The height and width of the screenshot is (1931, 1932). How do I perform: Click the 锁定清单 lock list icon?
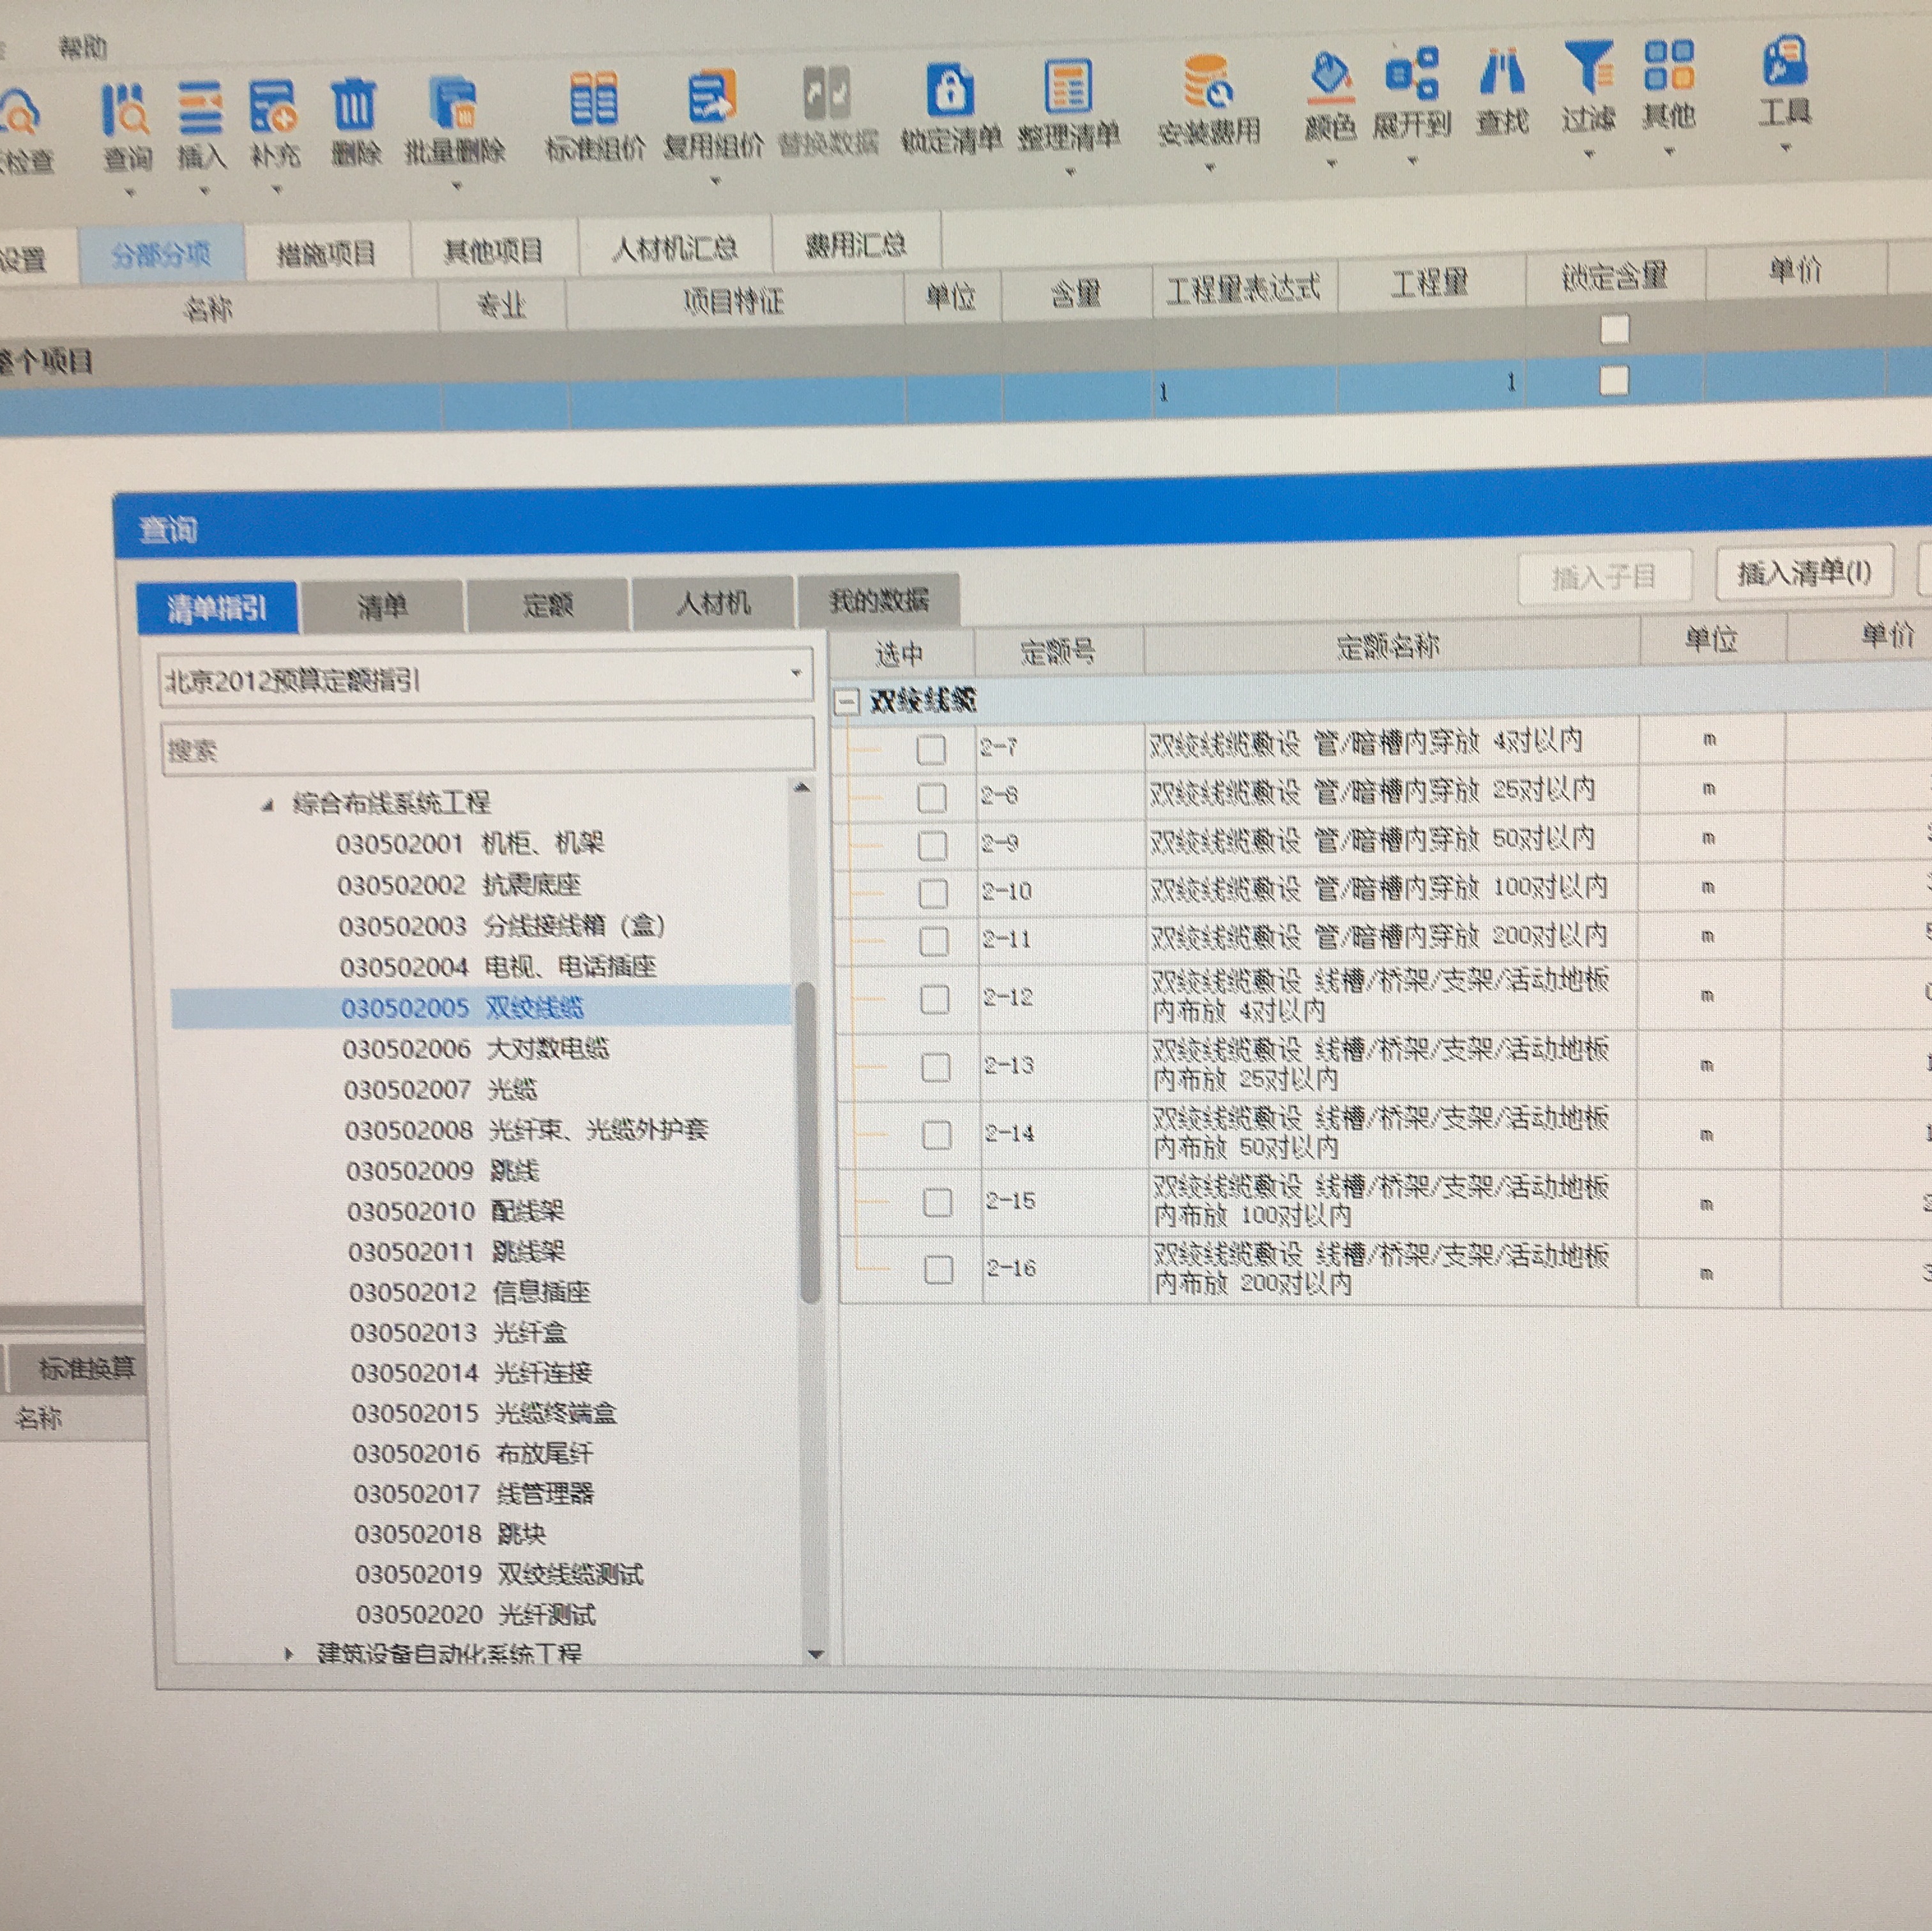click(950, 90)
